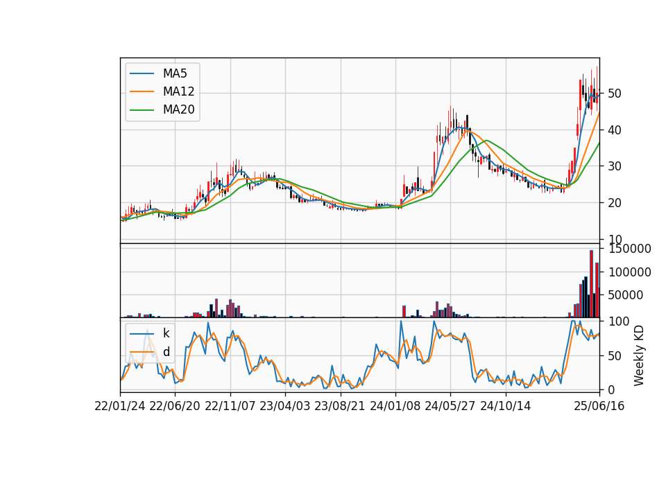Click the orange MA12 legend line sample

coord(142,91)
